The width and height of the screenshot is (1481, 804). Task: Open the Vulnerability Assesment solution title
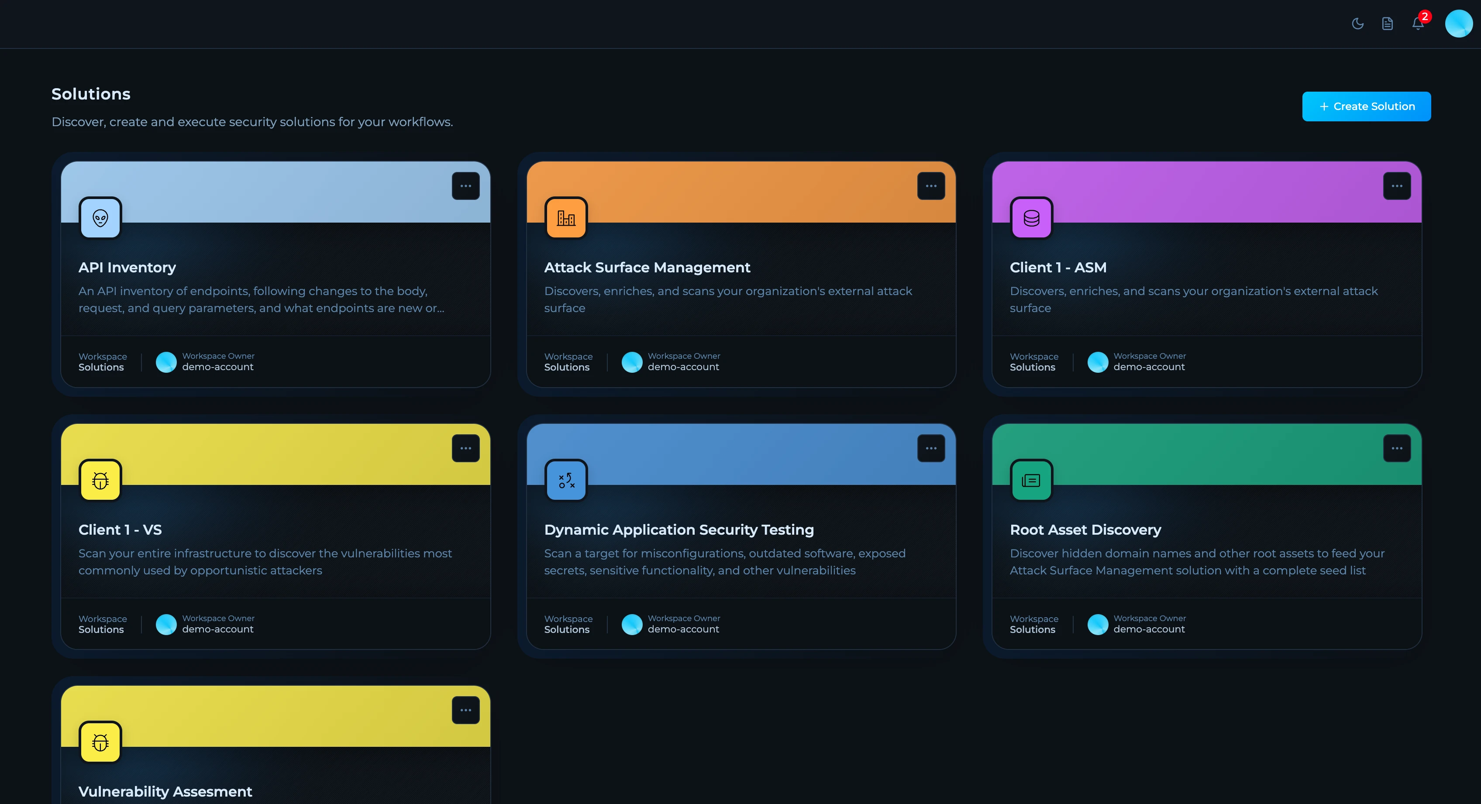[x=165, y=791]
